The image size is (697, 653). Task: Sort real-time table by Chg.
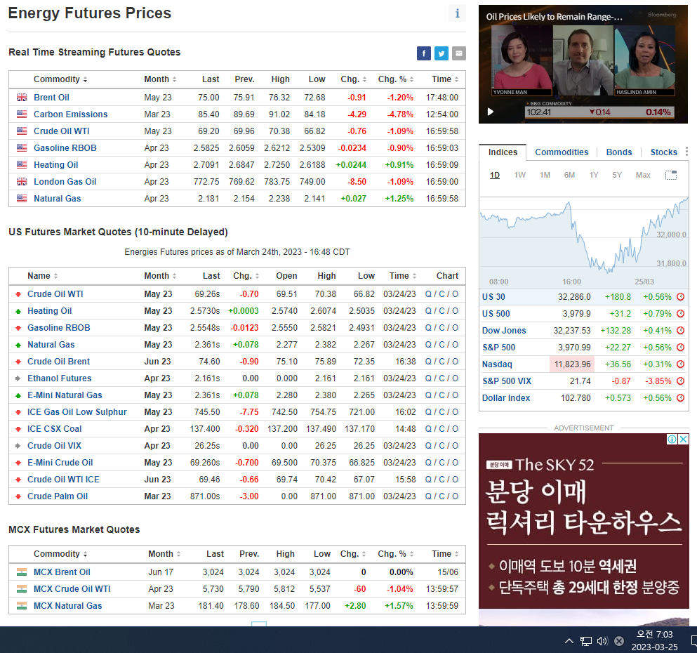tap(353, 79)
